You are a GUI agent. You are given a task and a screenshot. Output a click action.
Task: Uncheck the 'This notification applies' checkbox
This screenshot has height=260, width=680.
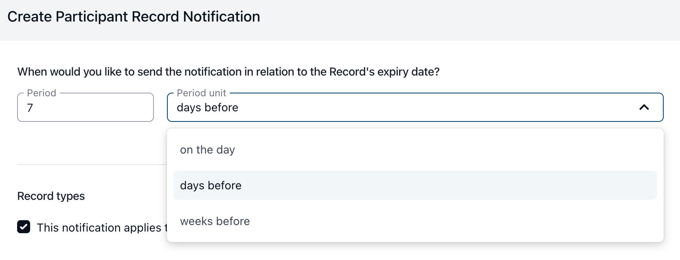pos(24,227)
